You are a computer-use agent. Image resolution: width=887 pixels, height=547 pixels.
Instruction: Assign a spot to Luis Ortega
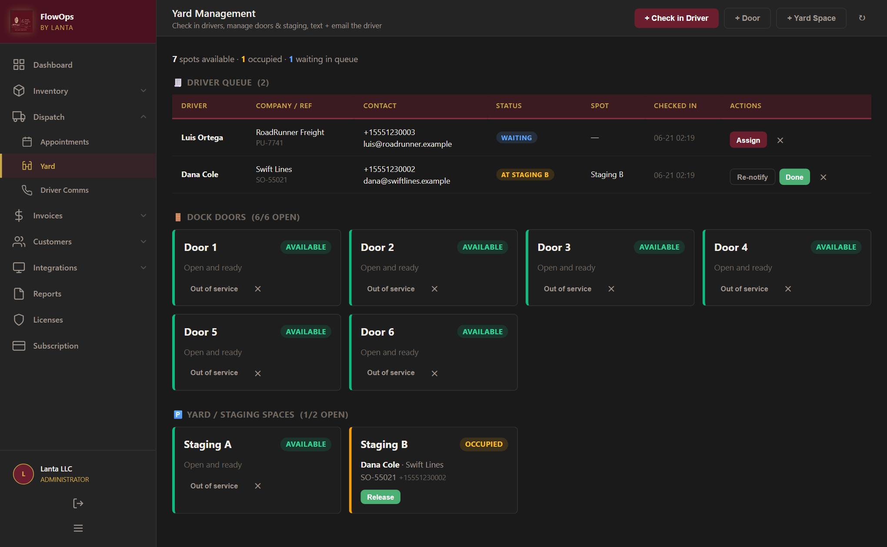tap(748, 140)
